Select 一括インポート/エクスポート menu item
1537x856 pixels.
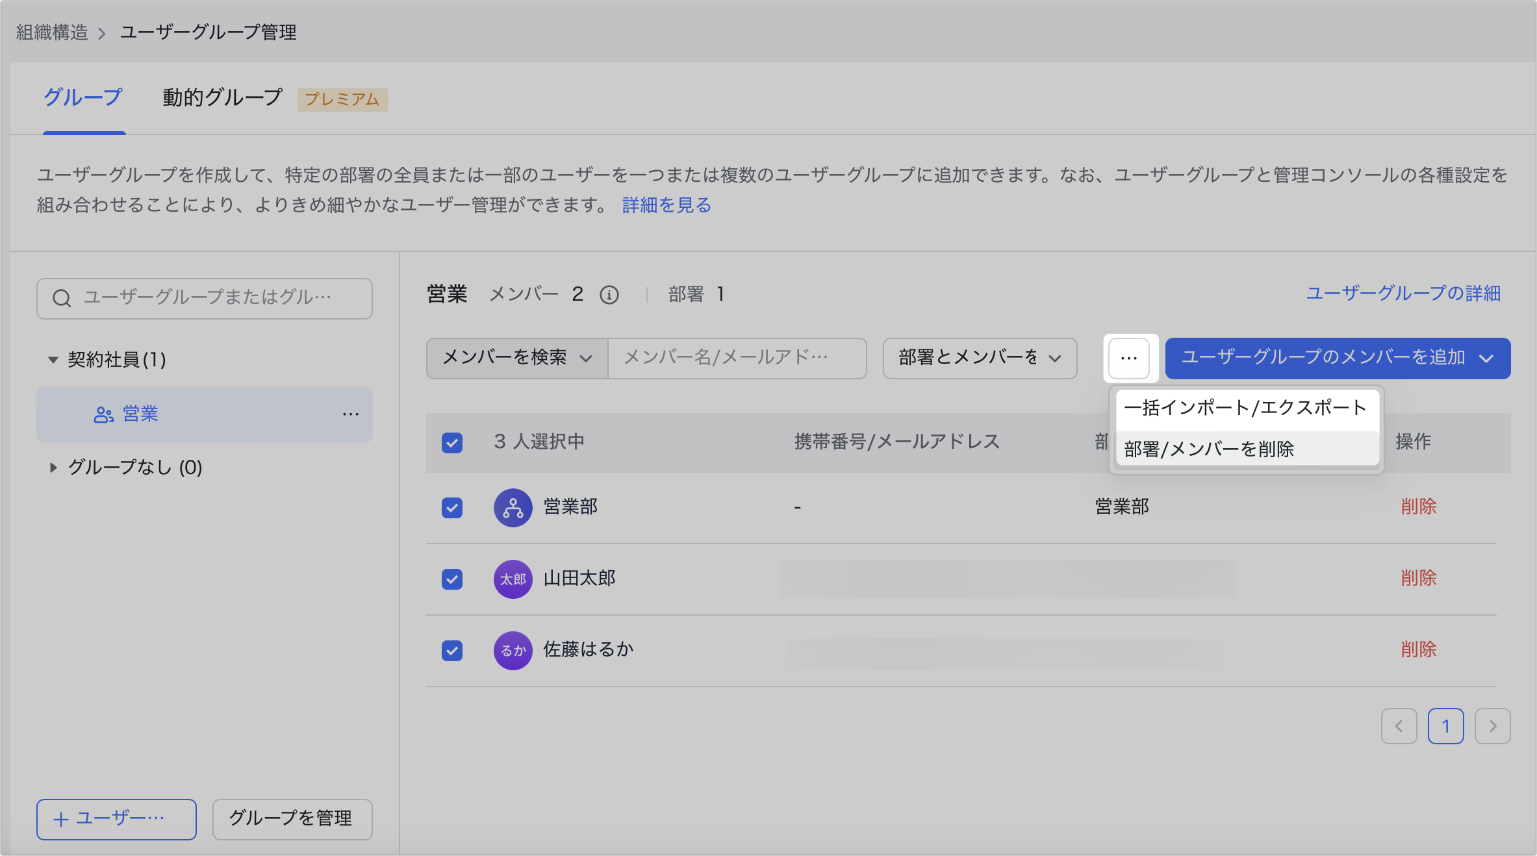(x=1245, y=408)
